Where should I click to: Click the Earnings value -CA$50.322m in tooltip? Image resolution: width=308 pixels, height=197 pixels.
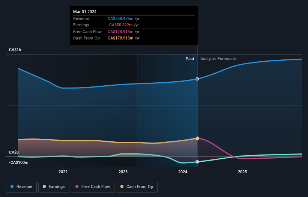pos(120,25)
